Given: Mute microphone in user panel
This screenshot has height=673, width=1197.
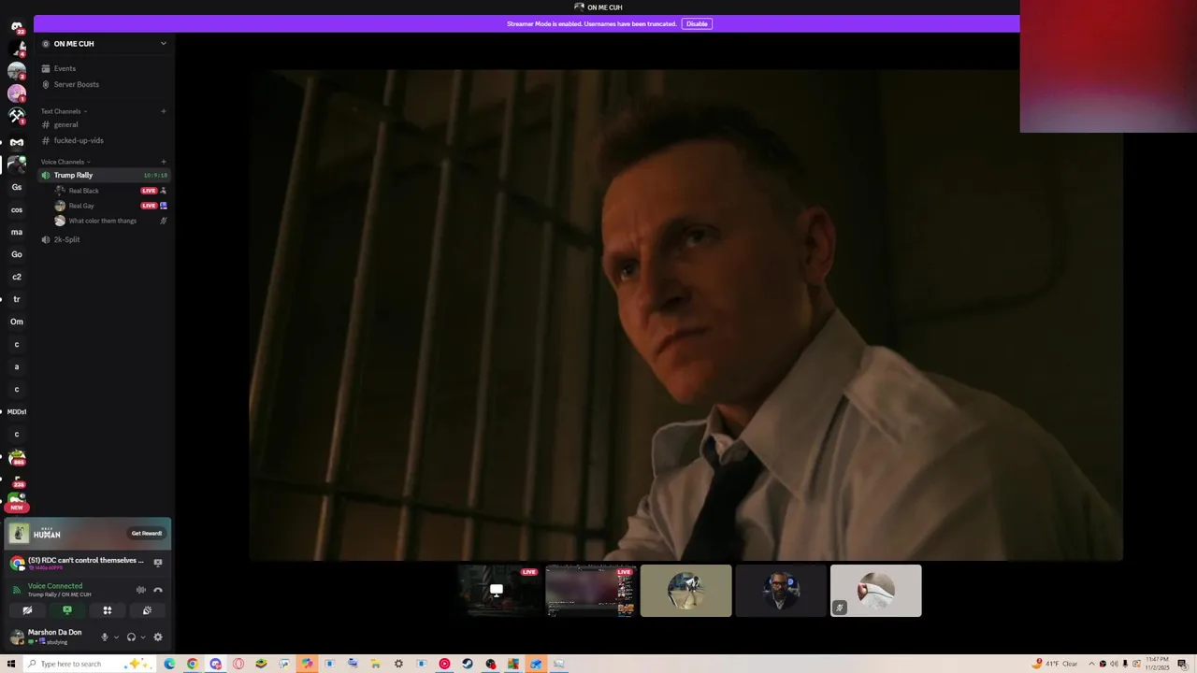Looking at the screenshot, I should point(104,637).
